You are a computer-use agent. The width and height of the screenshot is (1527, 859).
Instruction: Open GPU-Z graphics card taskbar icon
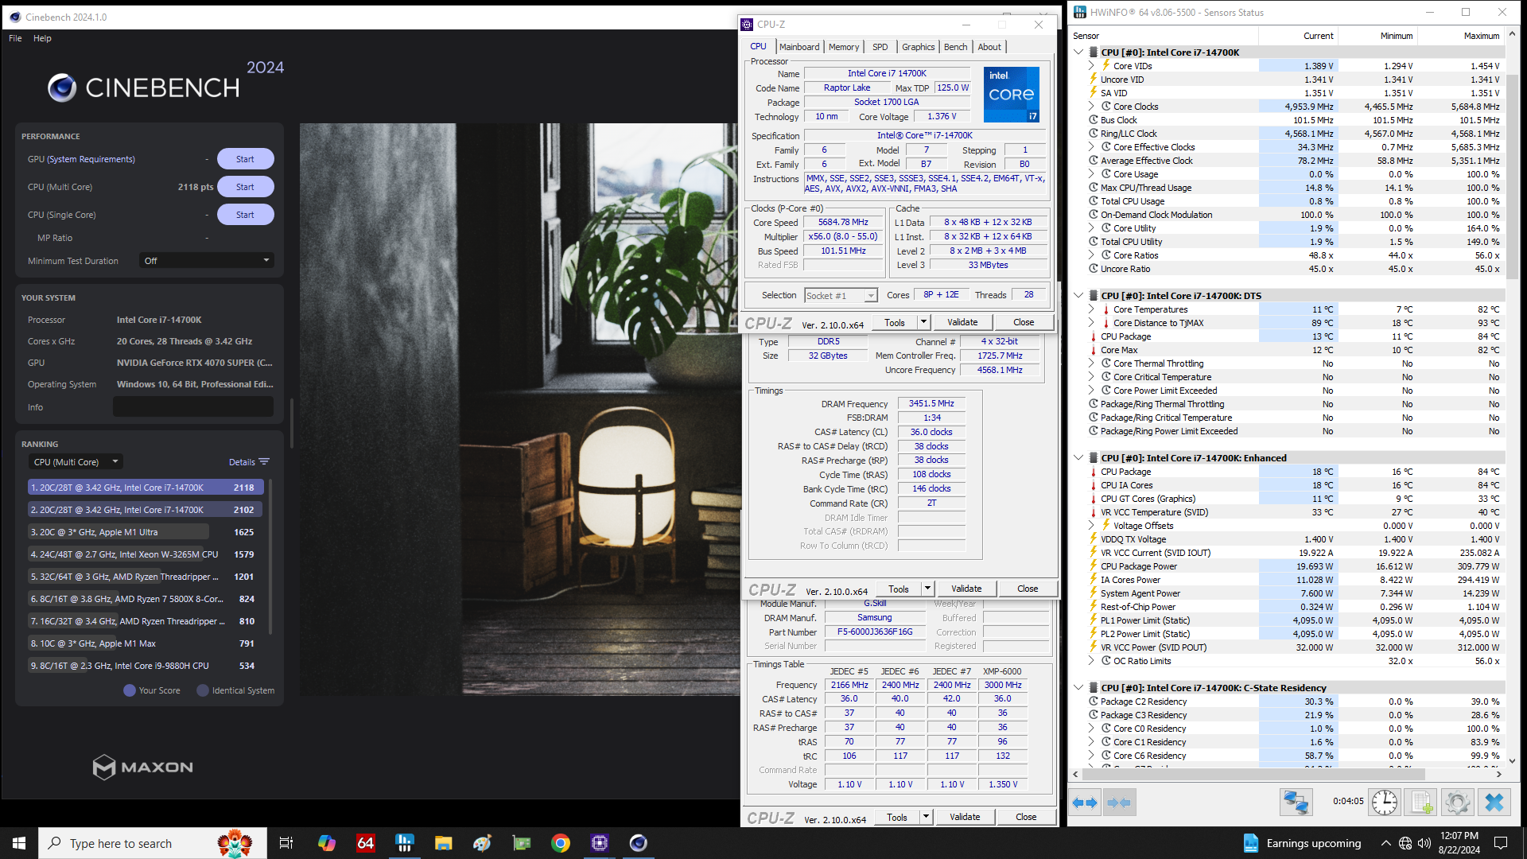pyautogui.click(x=522, y=843)
